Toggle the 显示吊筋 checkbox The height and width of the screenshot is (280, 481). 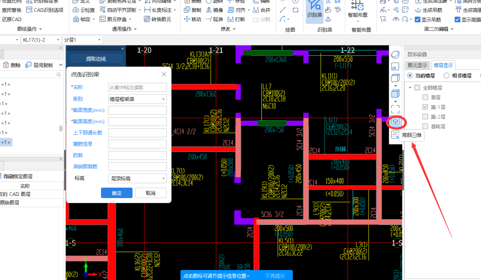pos(417,20)
